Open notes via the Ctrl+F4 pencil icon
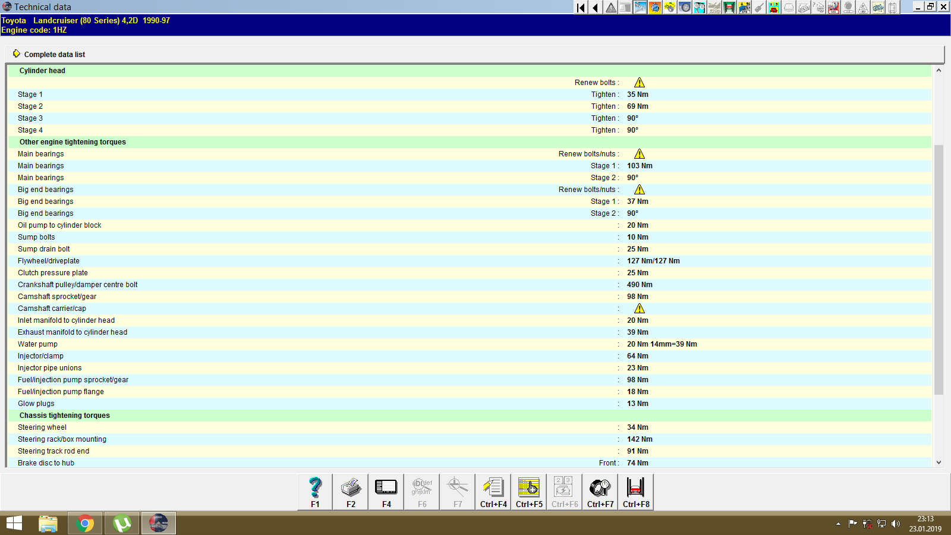Screen dimensions: 951x535 pos(493,492)
